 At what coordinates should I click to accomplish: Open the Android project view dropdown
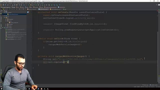pos(6,9)
